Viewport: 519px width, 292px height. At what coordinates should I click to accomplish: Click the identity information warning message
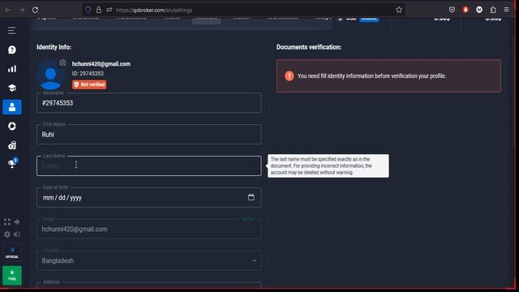pyautogui.click(x=371, y=75)
